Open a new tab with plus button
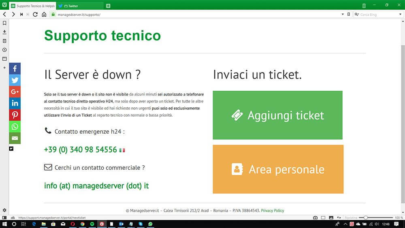 108,6
